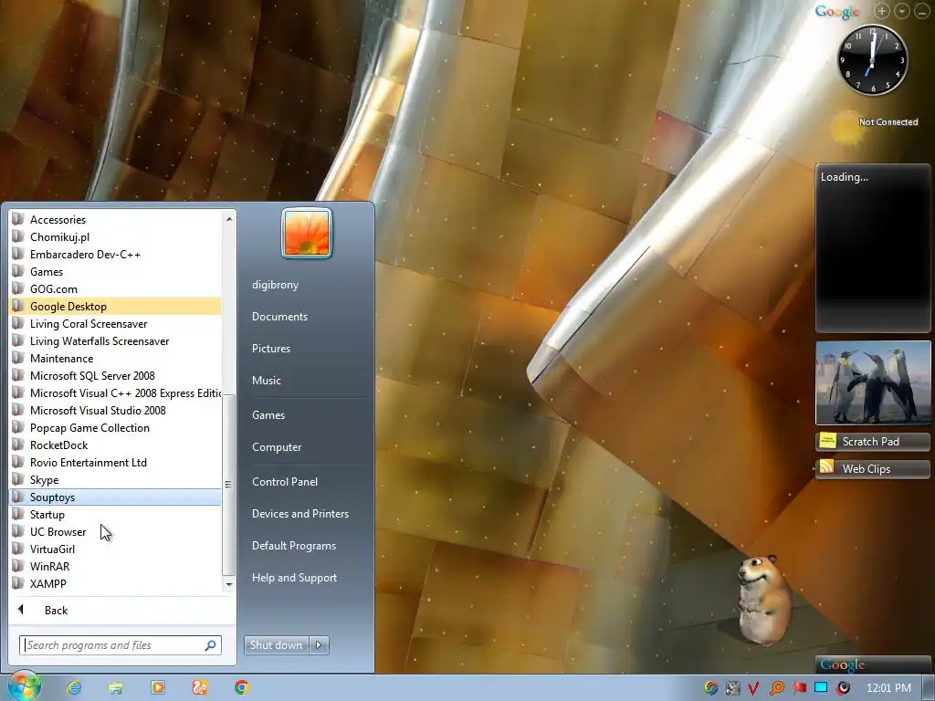Expand the Living Coral Screensaver folder
Viewport: 935px width, 701px height.
pos(115,324)
